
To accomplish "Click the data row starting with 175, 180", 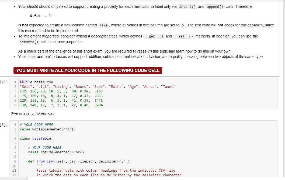I will tap(61, 96).
